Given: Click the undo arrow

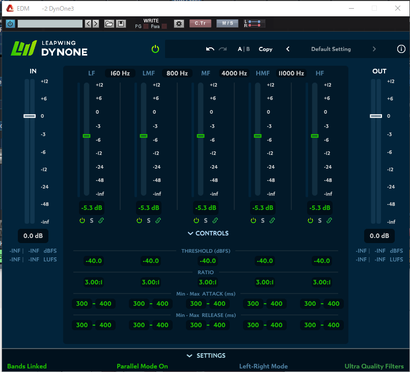Looking at the screenshot, I should [x=210, y=49].
